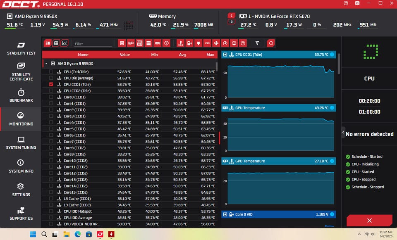Toggle CPU sensors filter icon
Screen dimensions: 397x240
(122, 43)
